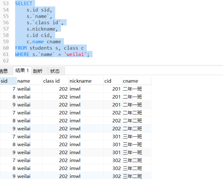
Task: Click the nickname imwl cell in first row
Action: (x=75, y=89)
